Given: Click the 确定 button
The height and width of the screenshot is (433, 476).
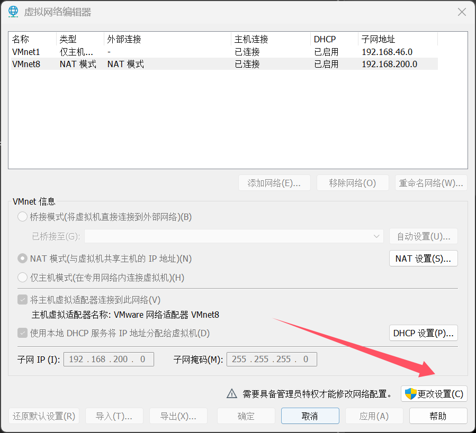Looking at the screenshot, I should click(x=246, y=416).
